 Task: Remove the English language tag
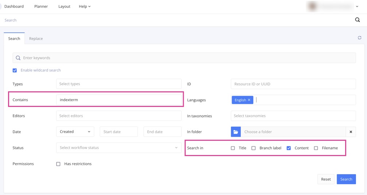pos(249,100)
